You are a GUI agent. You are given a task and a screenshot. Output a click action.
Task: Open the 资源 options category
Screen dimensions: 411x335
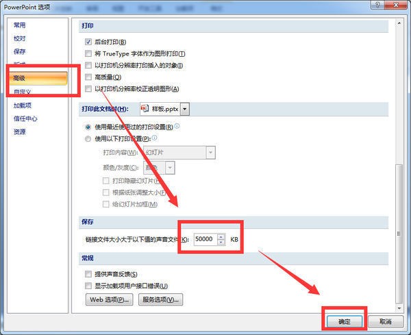coord(20,132)
